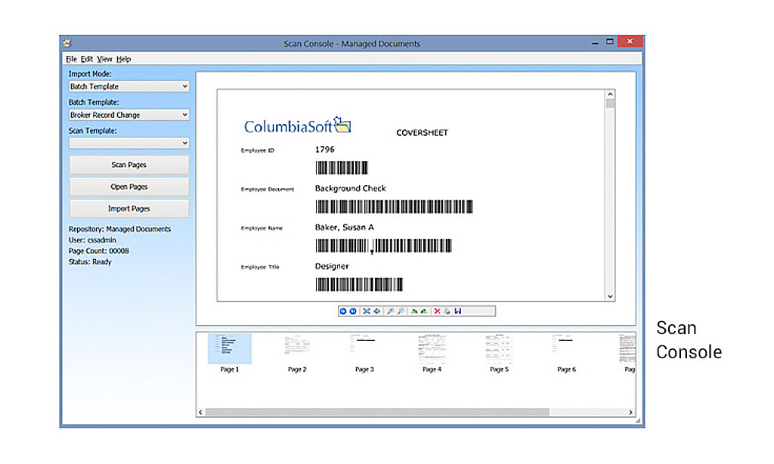
Task: Click the Open Pages button
Action: pos(128,187)
